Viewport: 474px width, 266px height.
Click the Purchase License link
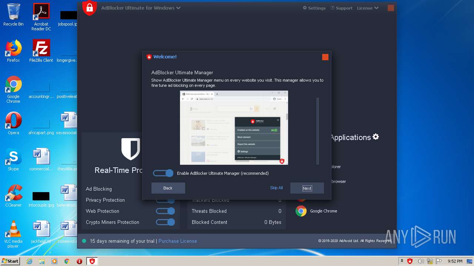coord(178,241)
